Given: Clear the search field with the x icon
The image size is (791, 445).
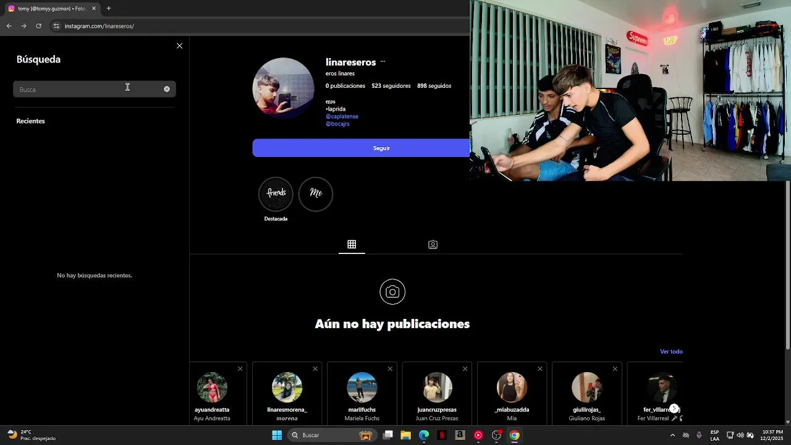Looking at the screenshot, I should [167, 89].
